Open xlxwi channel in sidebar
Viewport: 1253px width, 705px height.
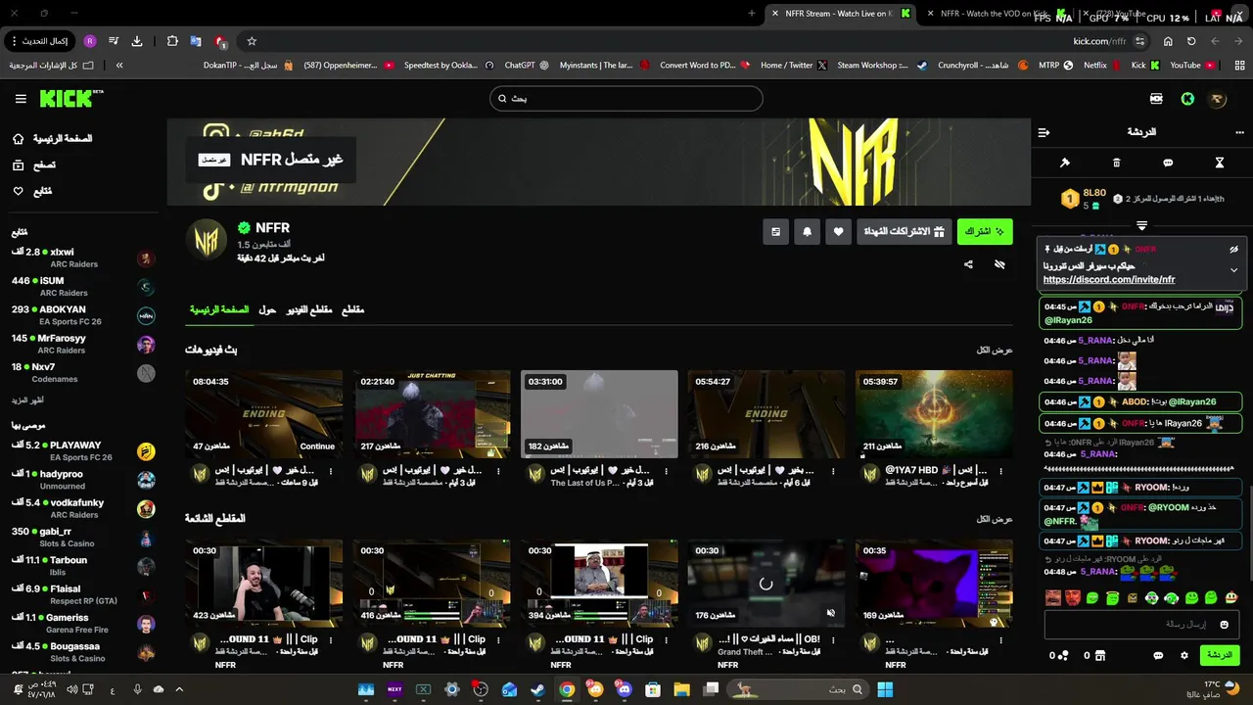pyautogui.click(x=83, y=258)
